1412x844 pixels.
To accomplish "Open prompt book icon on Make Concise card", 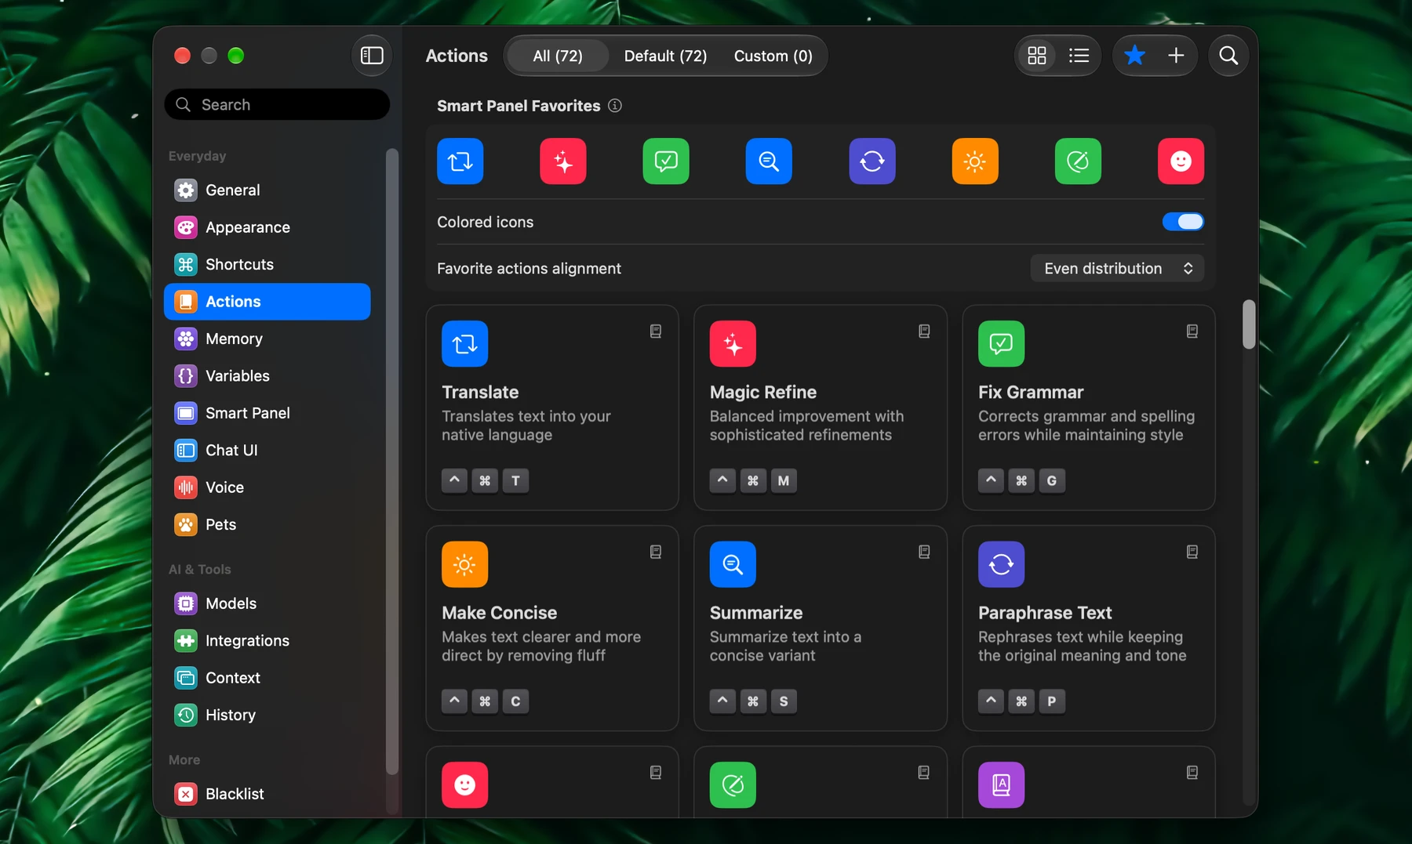I will point(656,552).
